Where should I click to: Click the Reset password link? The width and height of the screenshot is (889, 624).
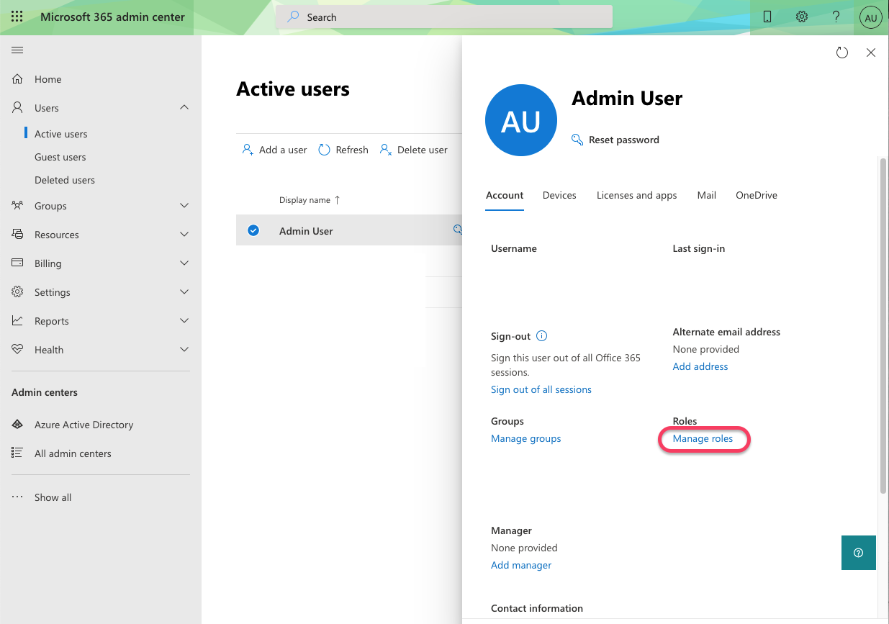pyautogui.click(x=624, y=140)
